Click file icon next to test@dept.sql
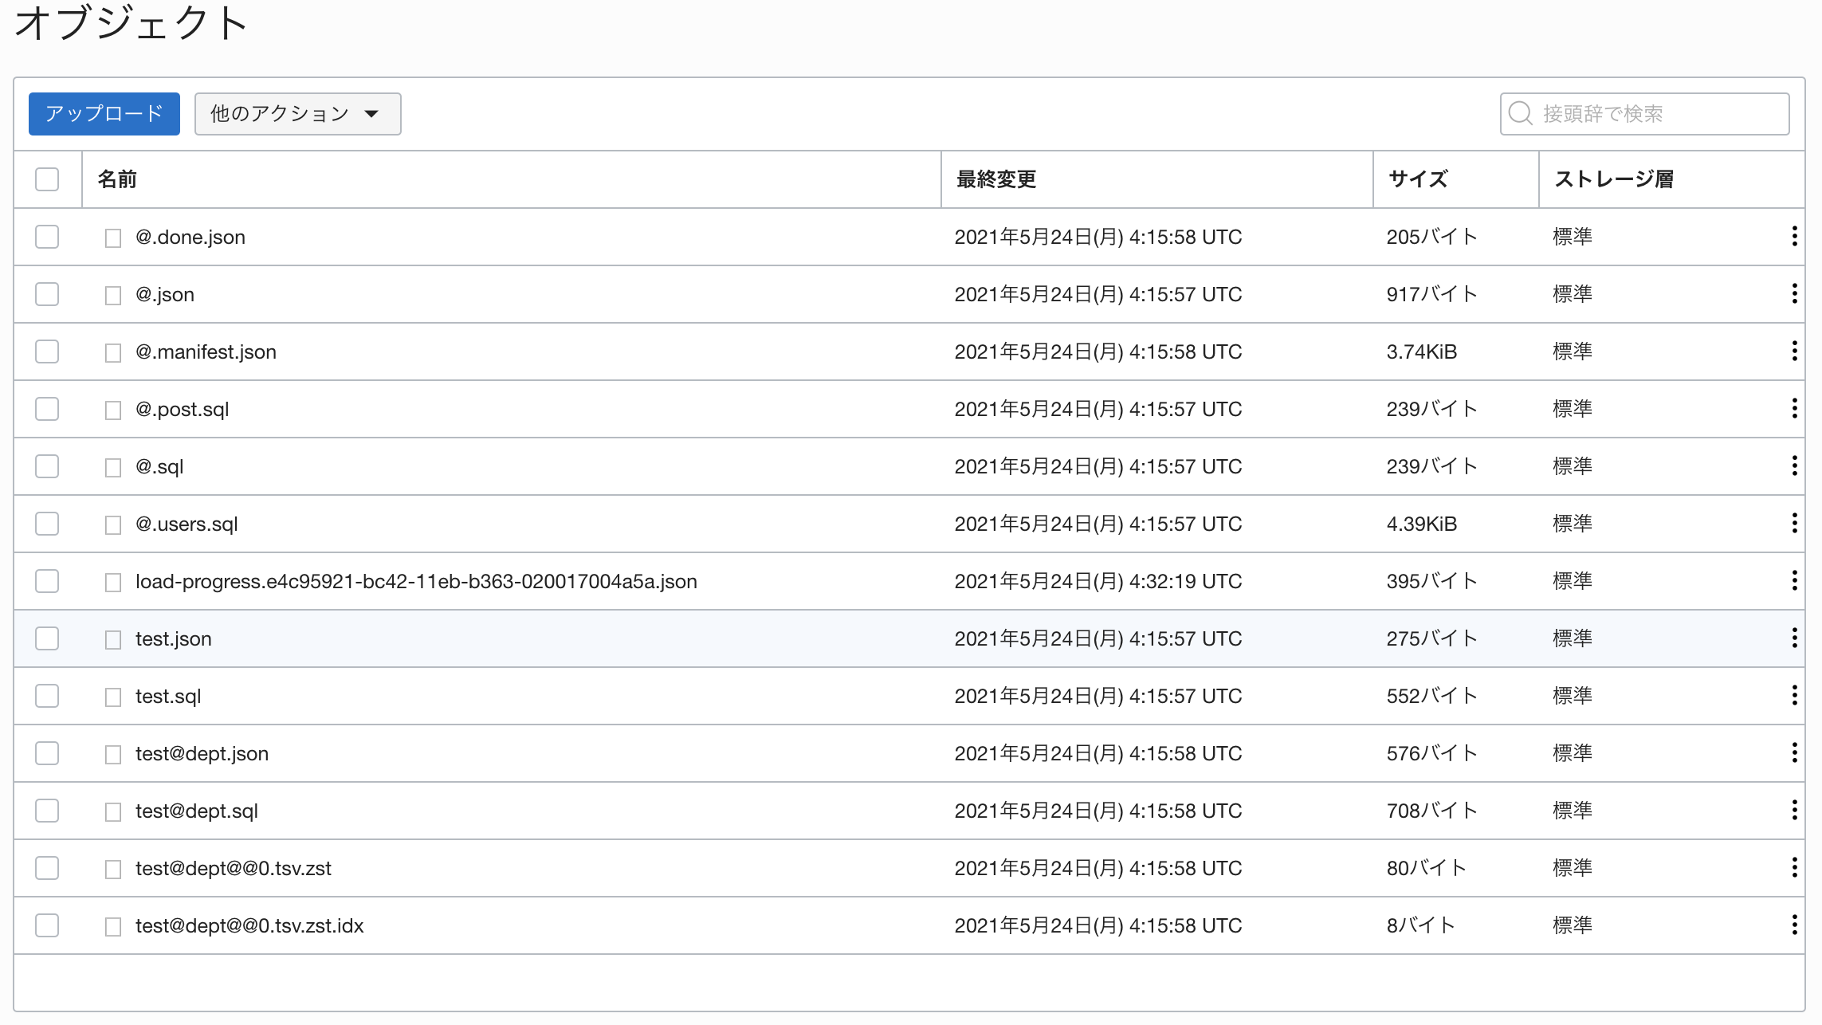The image size is (1822, 1025). pos(113,812)
